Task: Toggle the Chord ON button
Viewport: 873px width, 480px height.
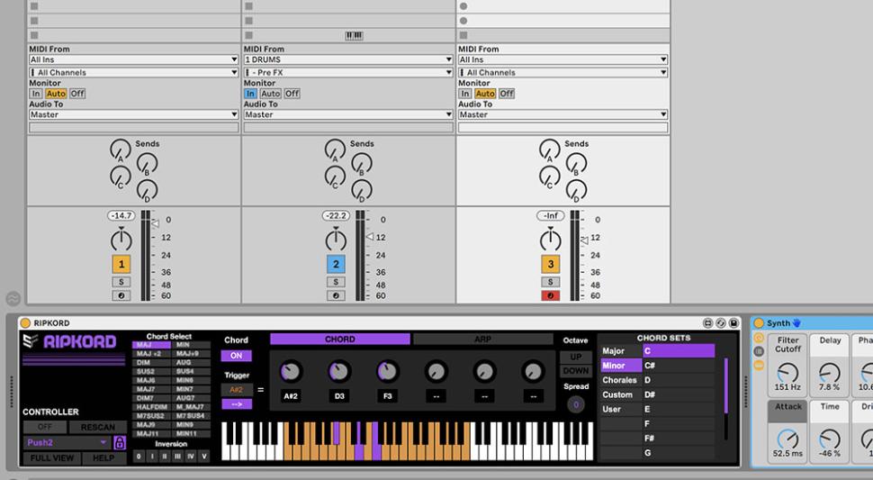Action: tap(236, 355)
